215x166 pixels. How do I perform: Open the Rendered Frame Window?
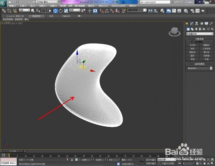197,11
